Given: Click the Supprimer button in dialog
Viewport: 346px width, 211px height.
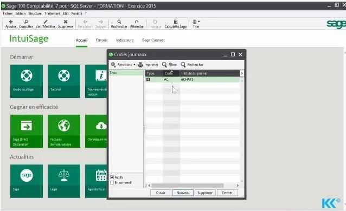Looking at the screenshot, I should (x=205, y=193).
